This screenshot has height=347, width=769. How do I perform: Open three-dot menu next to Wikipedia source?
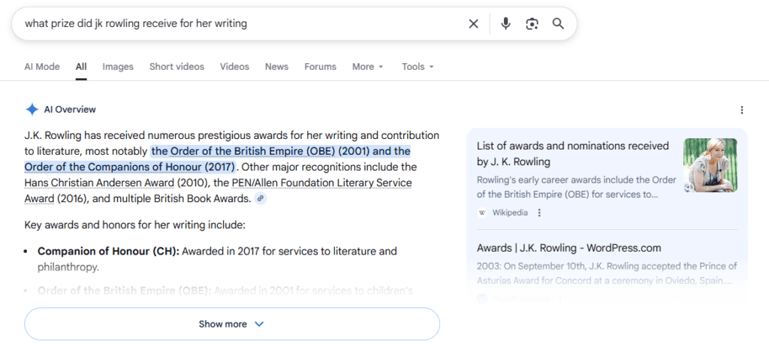tap(539, 213)
